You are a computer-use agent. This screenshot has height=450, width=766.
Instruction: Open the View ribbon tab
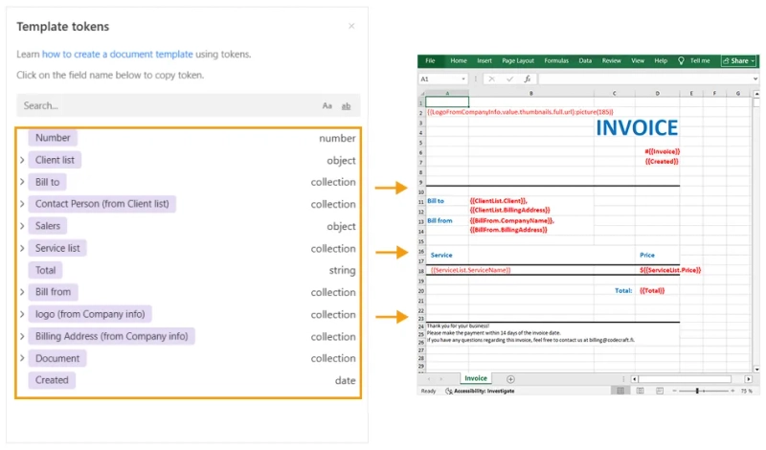pos(638,60)
